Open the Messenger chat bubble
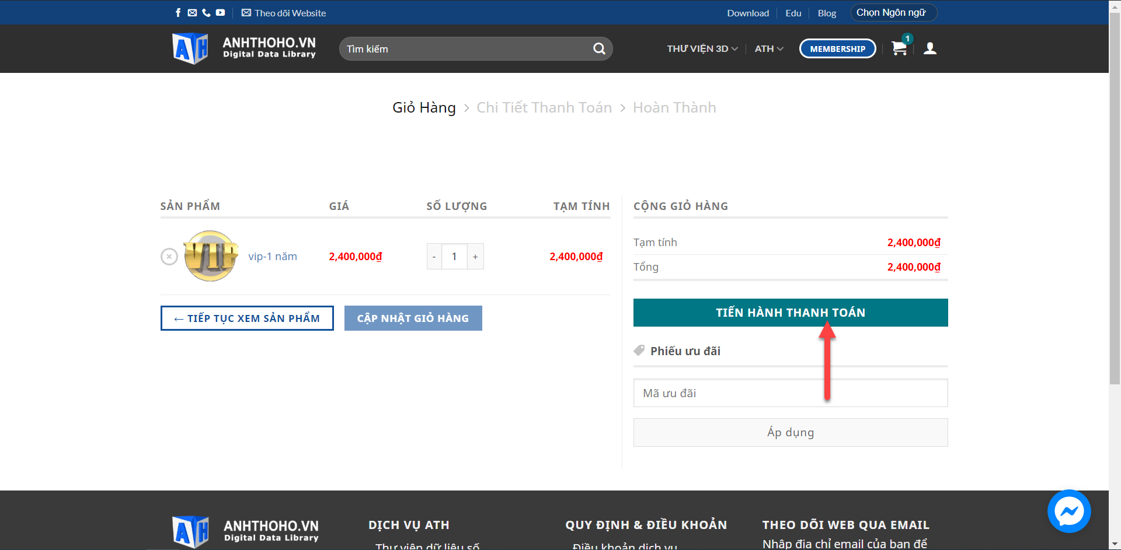This screenshot has width=1121, height=550. (x=1068, y=511)
